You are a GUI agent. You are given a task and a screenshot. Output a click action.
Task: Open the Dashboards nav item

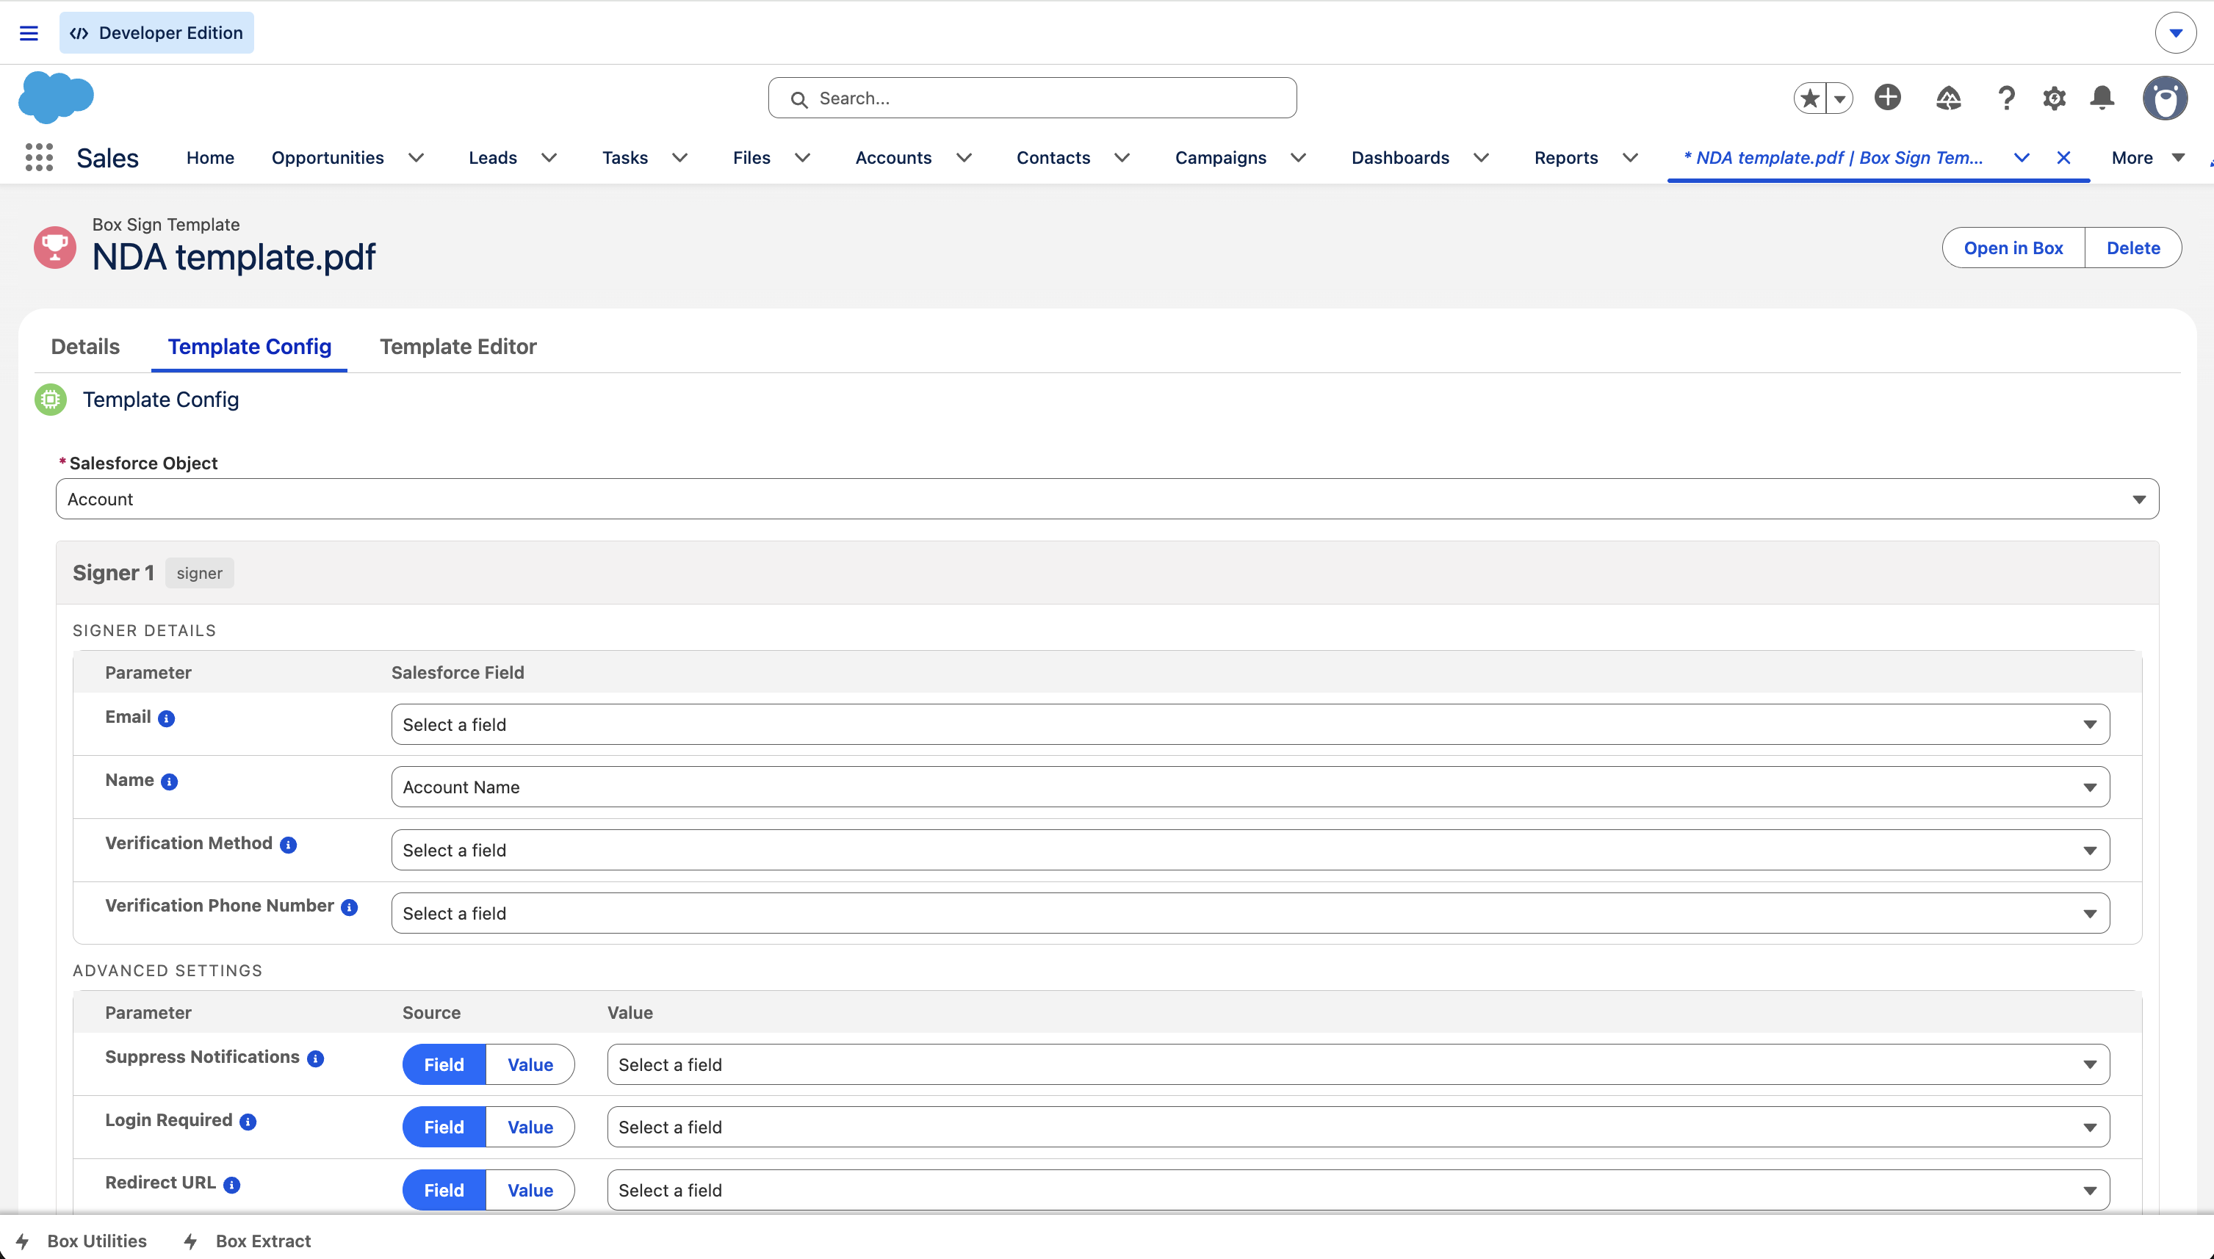click(x=1399, y=157)
